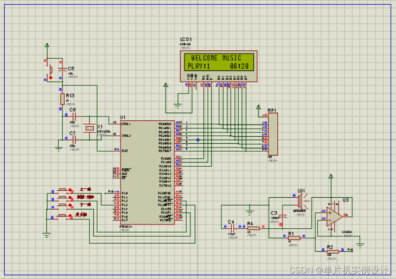Image resolution: width=396 pixels, height=279 pixels.
Task: Select the ground symbol left of LS1
Action: [x=250, y=212]
